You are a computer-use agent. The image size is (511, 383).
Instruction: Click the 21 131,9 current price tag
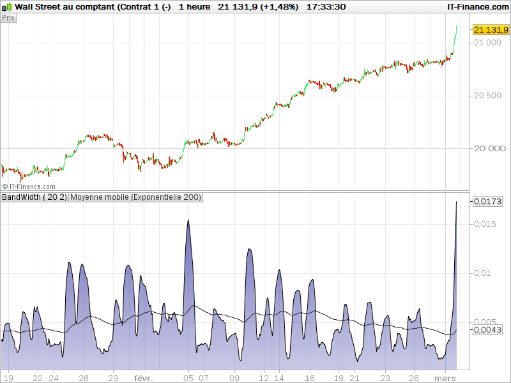point(491,29)
